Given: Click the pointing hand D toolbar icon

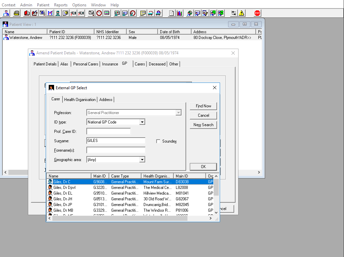Looking at the screenshot, I should pyautogui.click(x=73, y=13).
